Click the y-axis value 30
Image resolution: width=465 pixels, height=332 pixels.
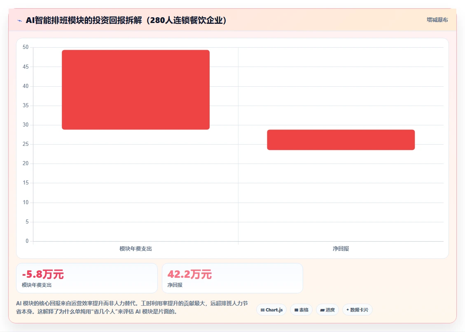coord(26,124)
